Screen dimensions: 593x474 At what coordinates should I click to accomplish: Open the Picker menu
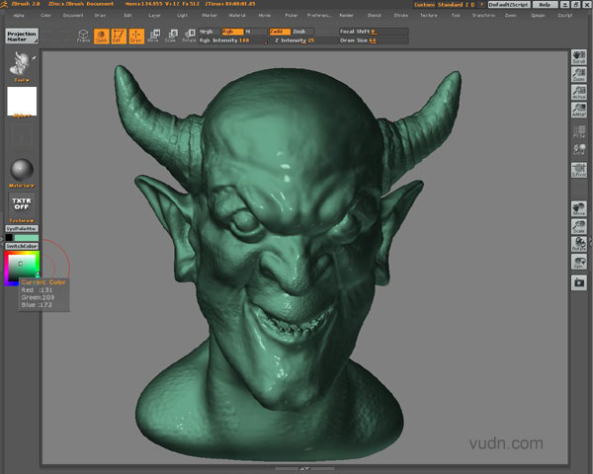[292, 16]
